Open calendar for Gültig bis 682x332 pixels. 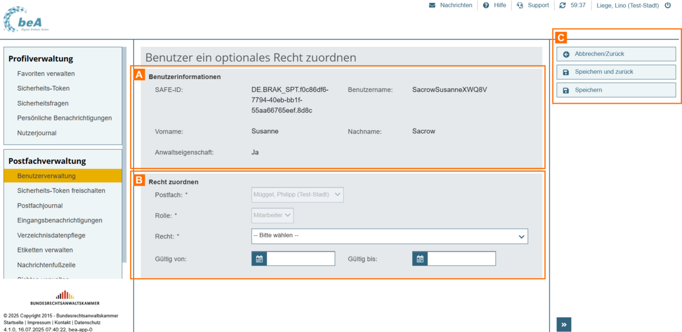point(420,259)
